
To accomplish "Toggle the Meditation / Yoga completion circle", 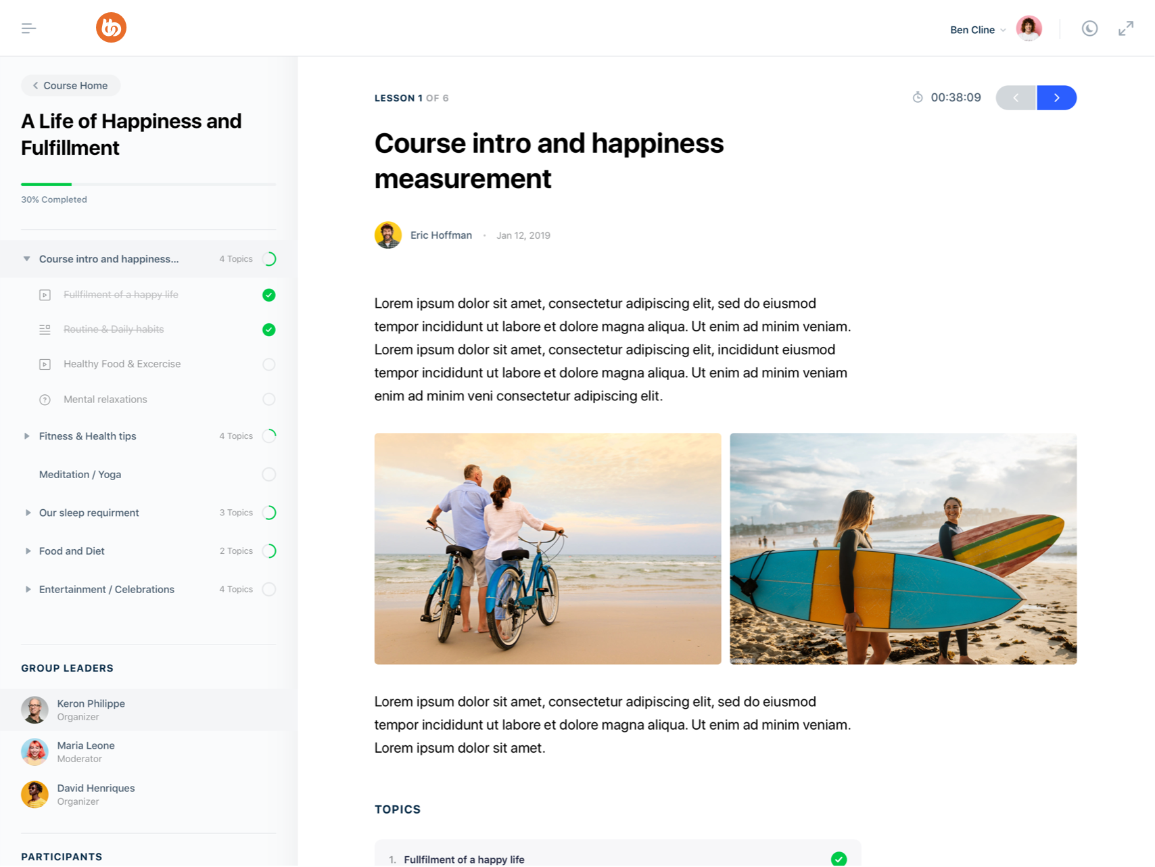I will point(268,474).
